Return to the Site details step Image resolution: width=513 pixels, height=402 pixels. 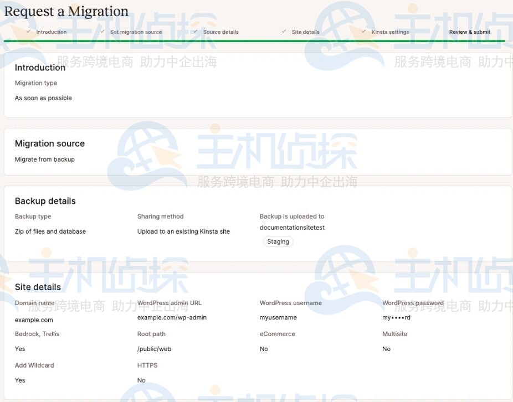tap(305, 32)
